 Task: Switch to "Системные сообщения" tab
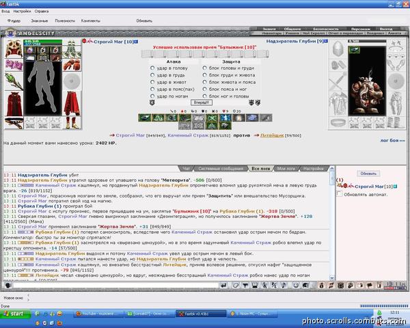(x=221, y=169)
